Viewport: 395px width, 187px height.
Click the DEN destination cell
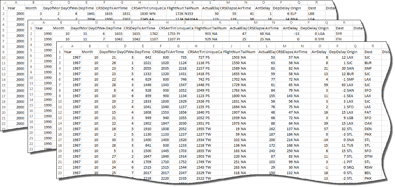[x=373, y=129]
